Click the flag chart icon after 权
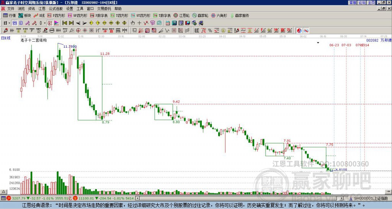392x209 pixels. coord(57,23)
